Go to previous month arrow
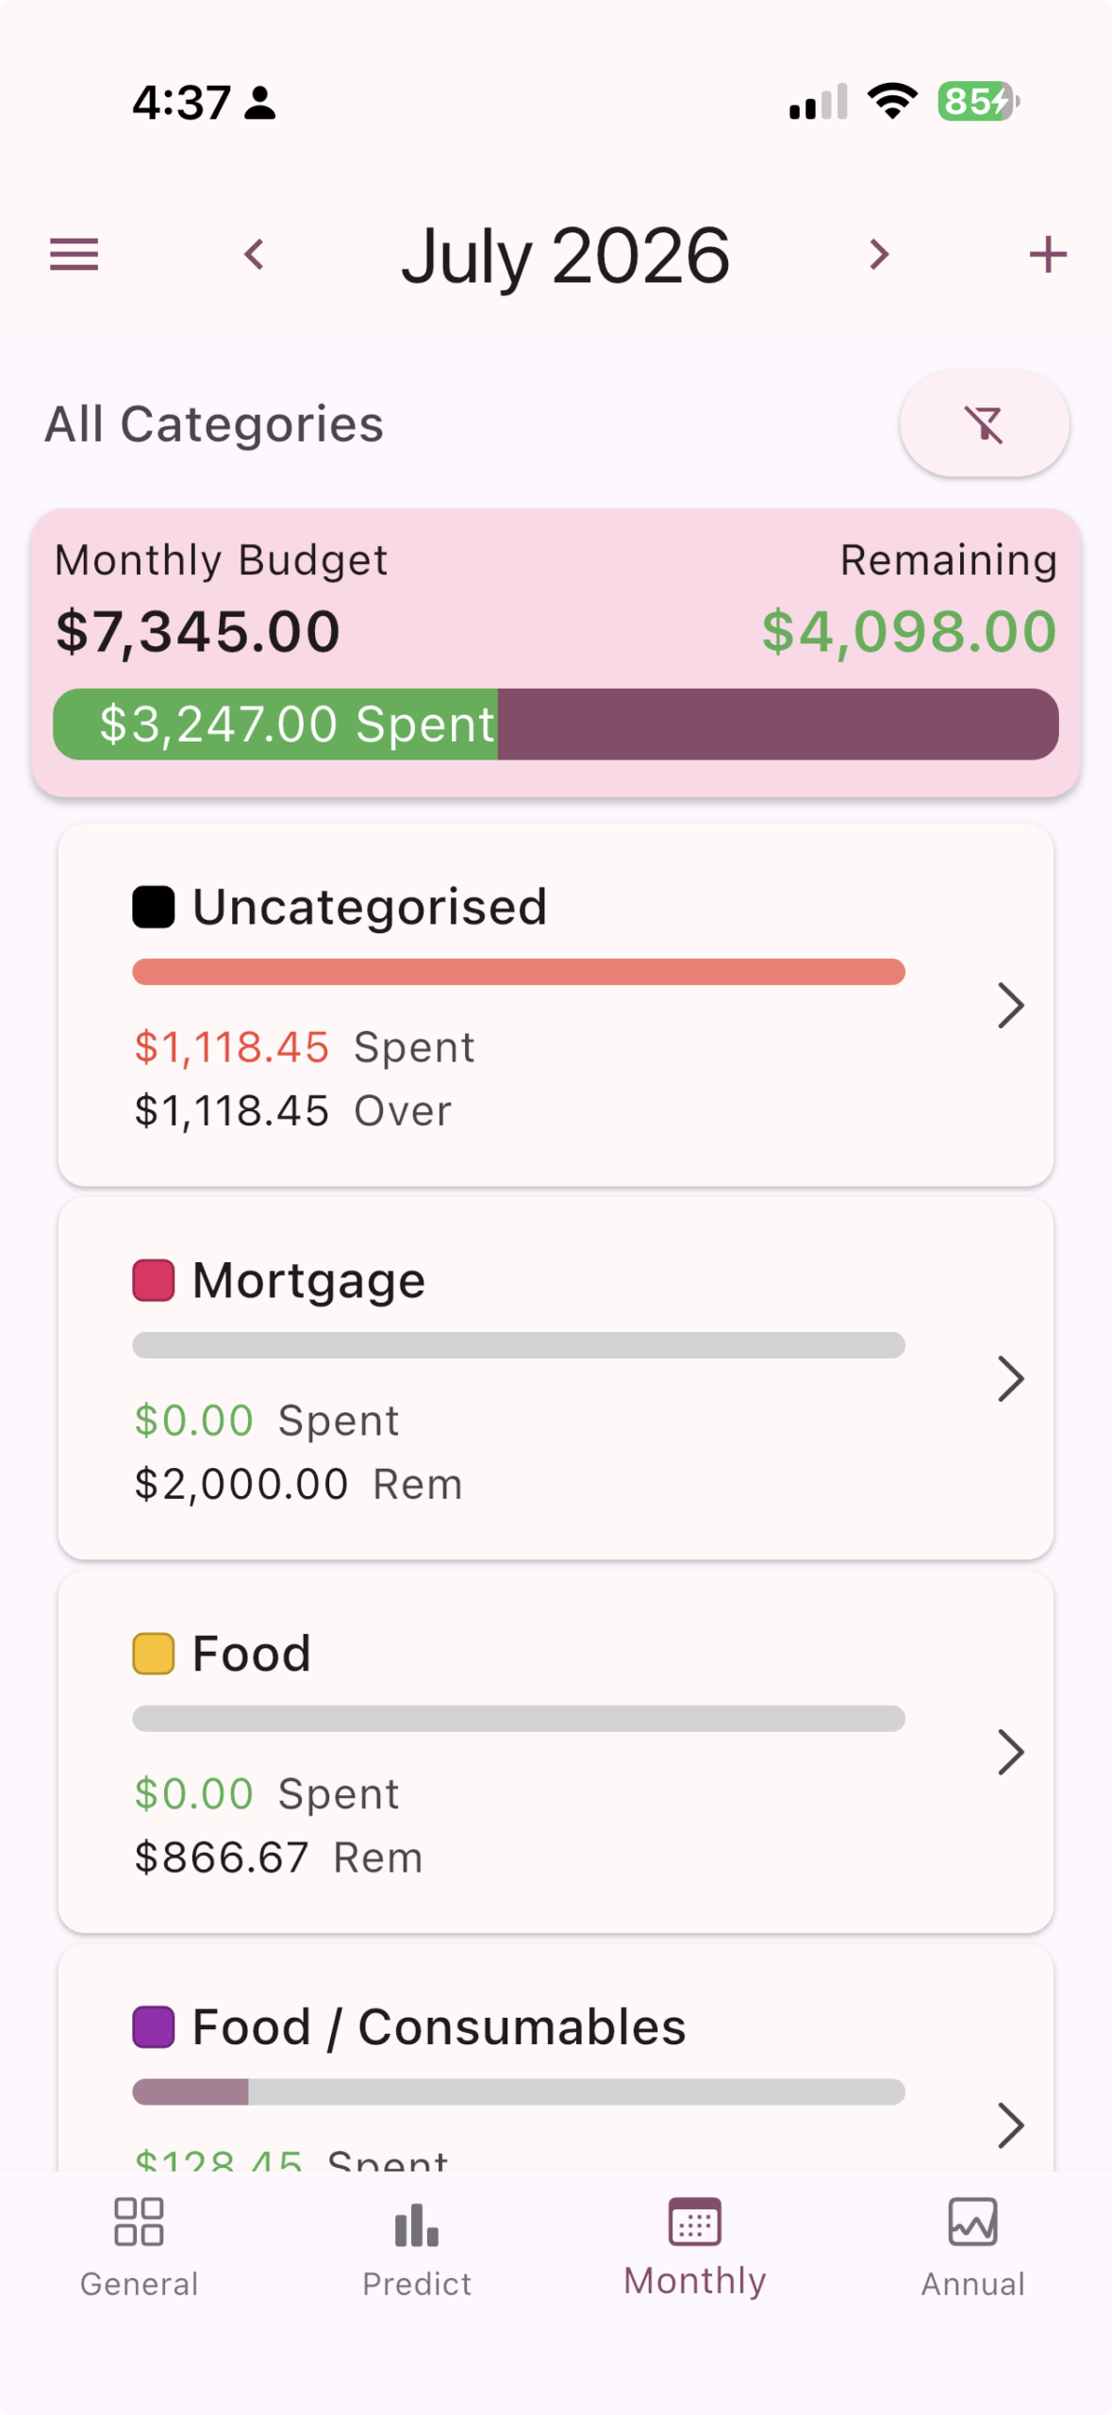Viewport: 1112px width, 2415px height. (254, 255)
